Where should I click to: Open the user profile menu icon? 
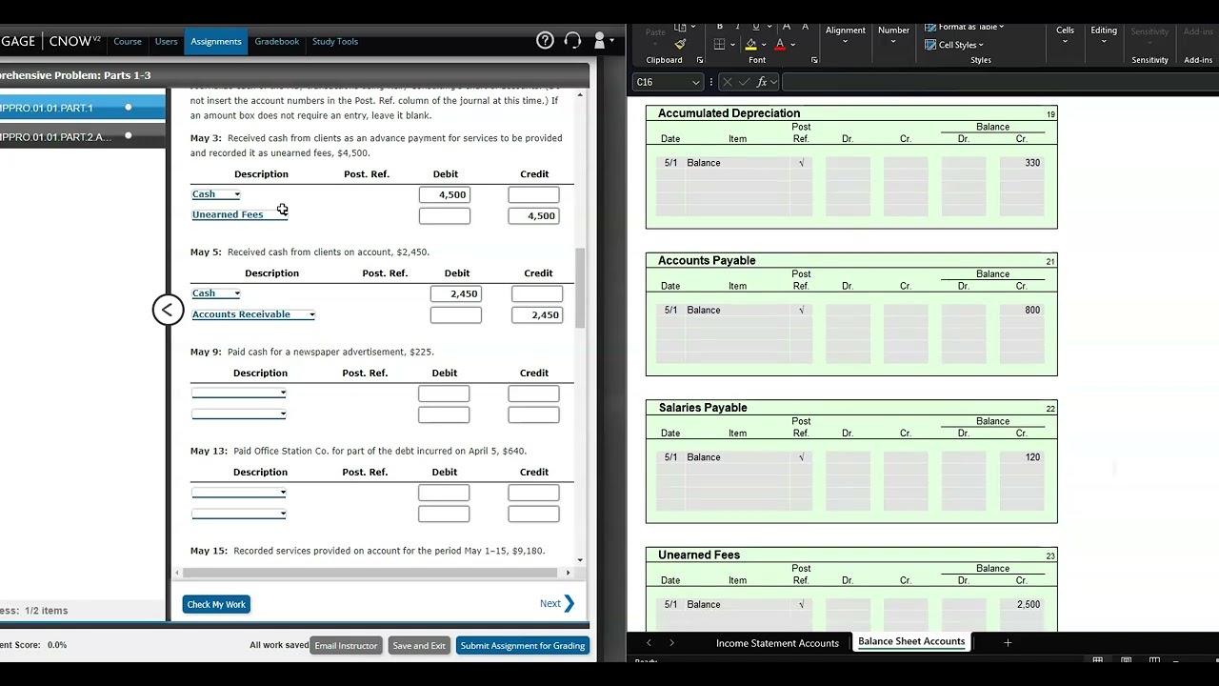[x=600, y=41]
